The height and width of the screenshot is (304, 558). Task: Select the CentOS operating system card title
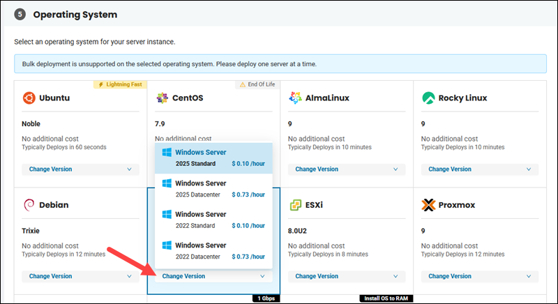pos(188,98)
